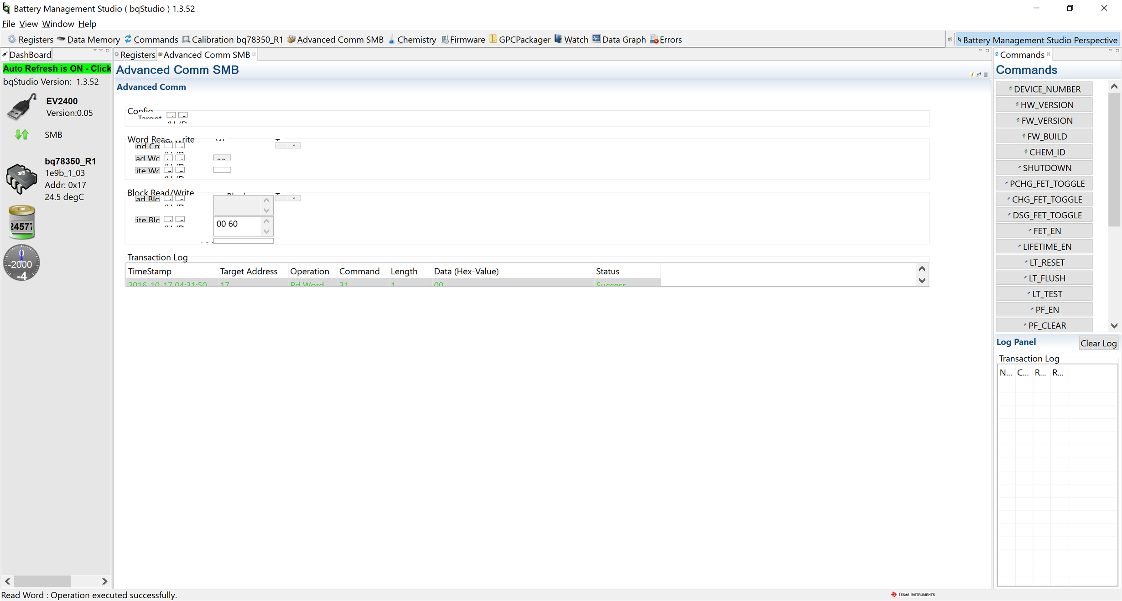
Task: Click the battery voltage gauge icon
Action: tap(21, 222)
